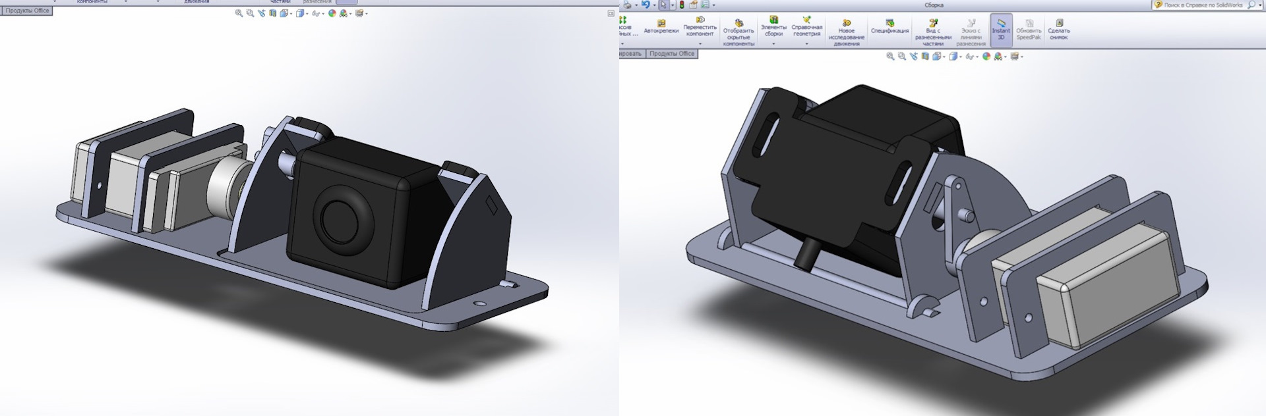Expand View Settings dropdown arrow in right window

point(1022,57)
